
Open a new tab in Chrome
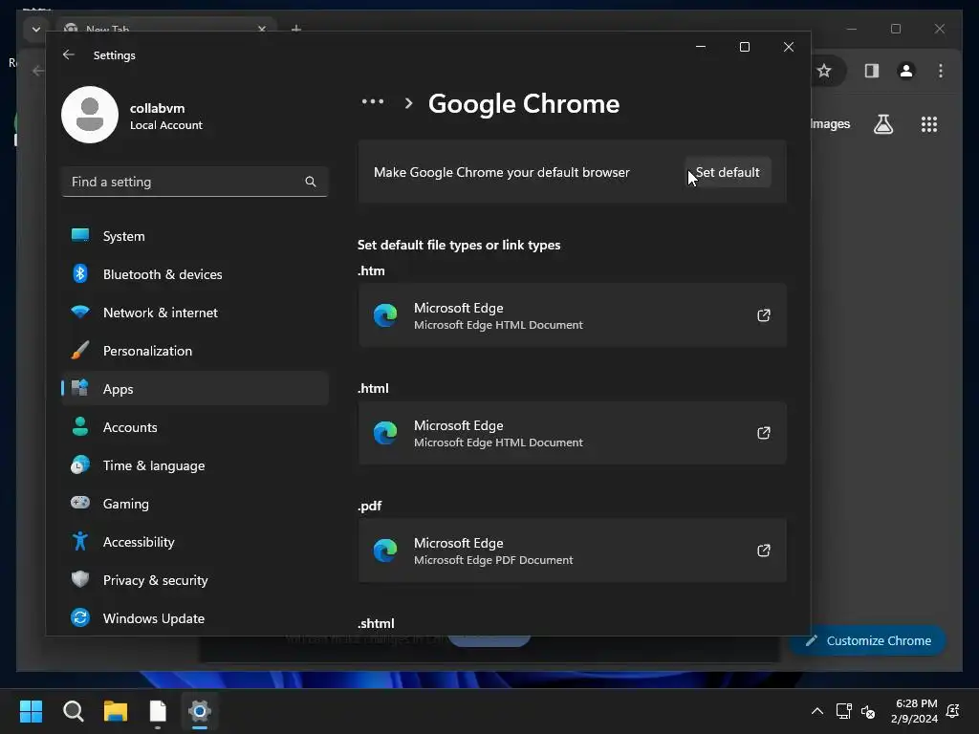[296, 30]
